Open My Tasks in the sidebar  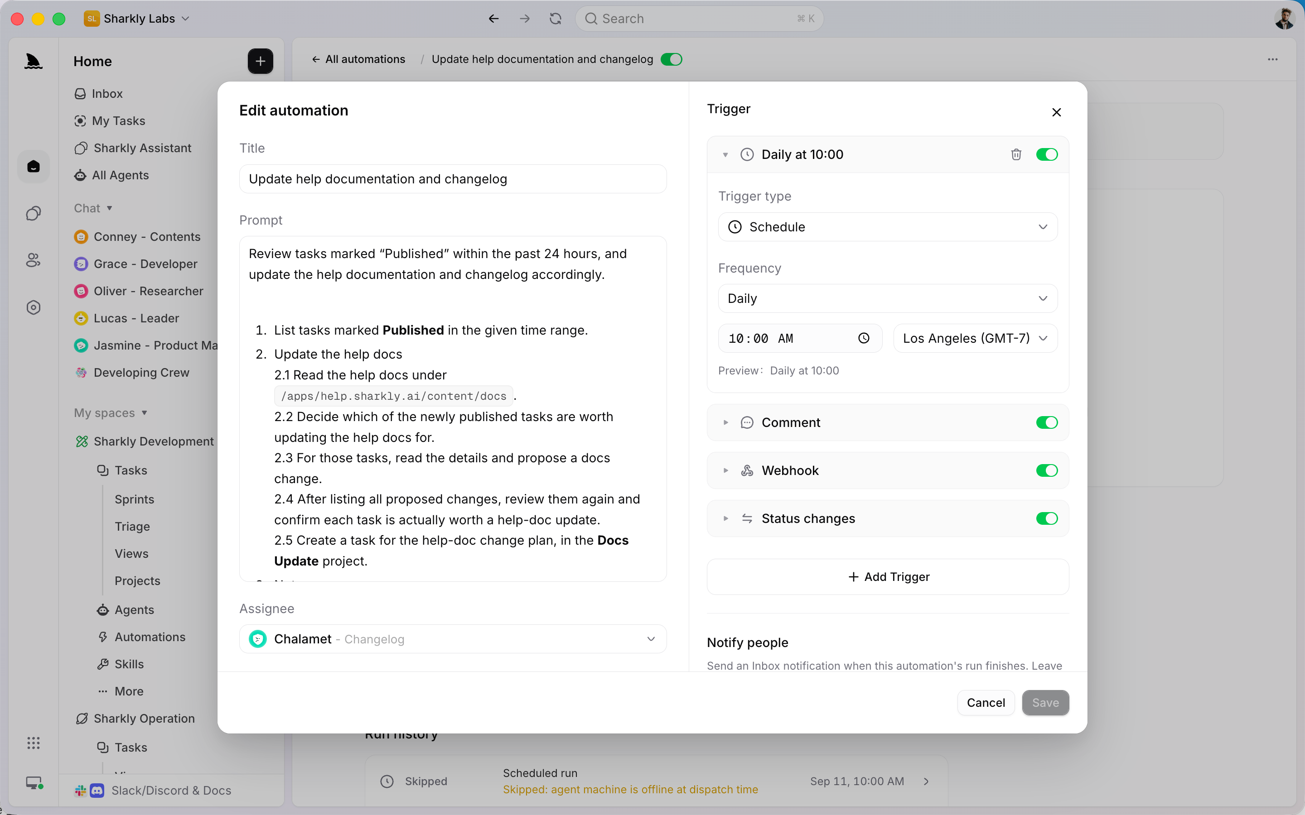[x=110, y=121]
